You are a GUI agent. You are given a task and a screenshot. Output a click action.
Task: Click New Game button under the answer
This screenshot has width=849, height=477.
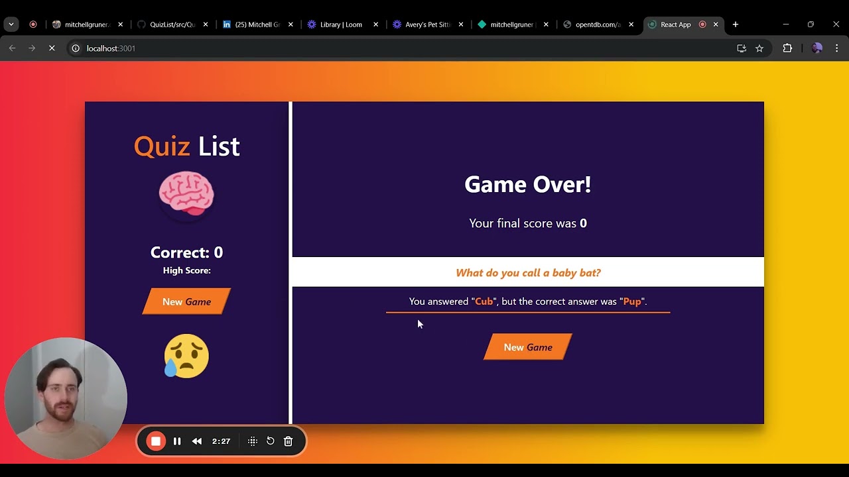(528, 347)
